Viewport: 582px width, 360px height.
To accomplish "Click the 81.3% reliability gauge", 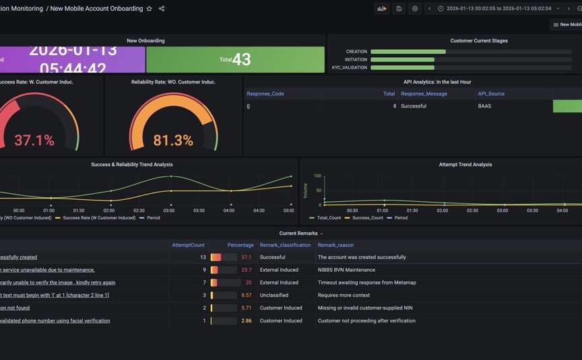I will 173,122.
